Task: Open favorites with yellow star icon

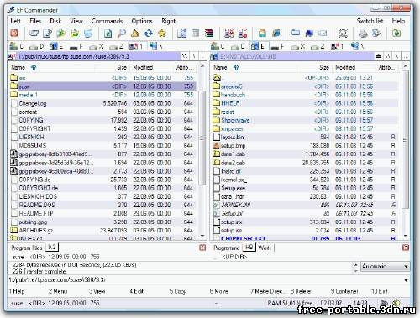Action: pos(162,34)
